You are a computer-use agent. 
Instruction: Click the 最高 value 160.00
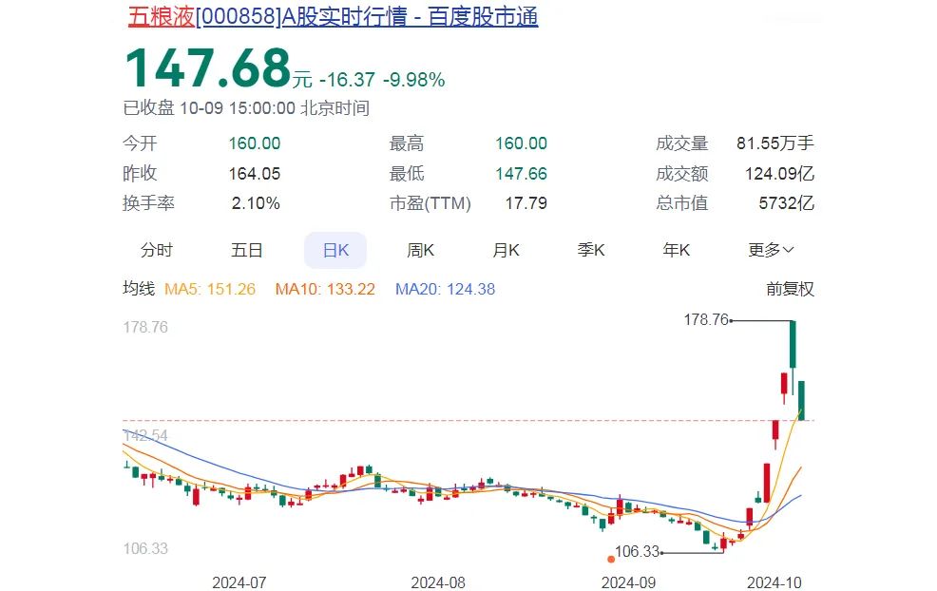tap(521, 143)
